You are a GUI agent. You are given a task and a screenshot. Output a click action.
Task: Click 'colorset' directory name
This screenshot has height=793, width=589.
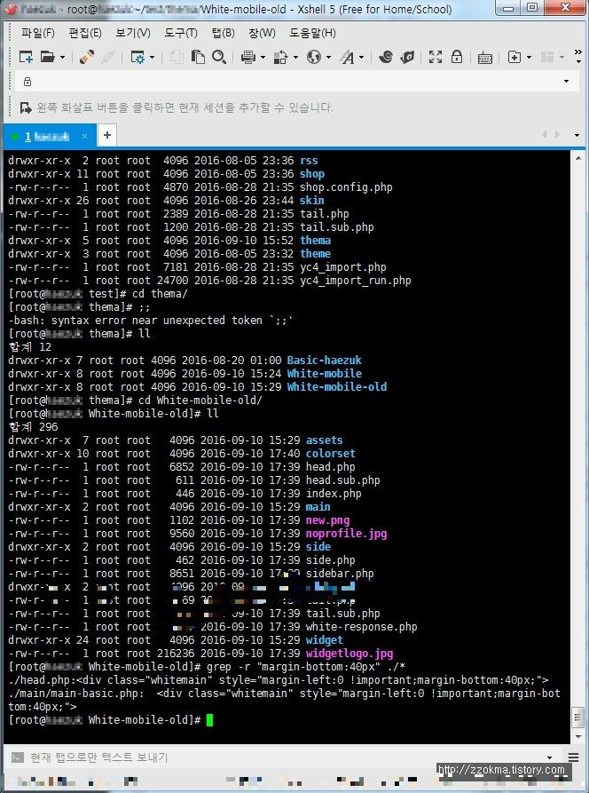[x=330, y=453]
